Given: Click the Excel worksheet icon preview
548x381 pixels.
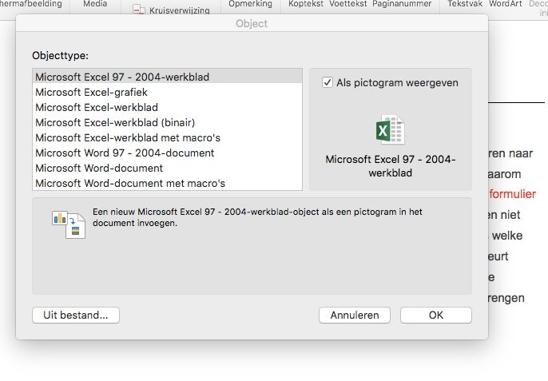Looking at the screenshot, I should click(x=390, y=129).
